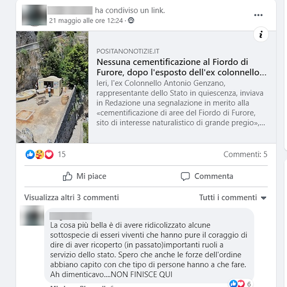Click the thumbs-up icon beside Mi piace

(67, 176)
